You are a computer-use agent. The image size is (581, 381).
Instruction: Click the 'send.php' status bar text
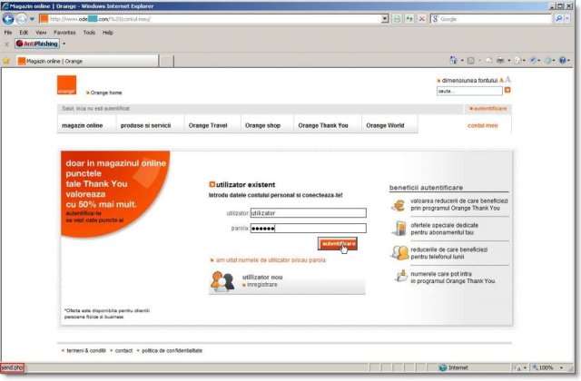coord(12,367)
